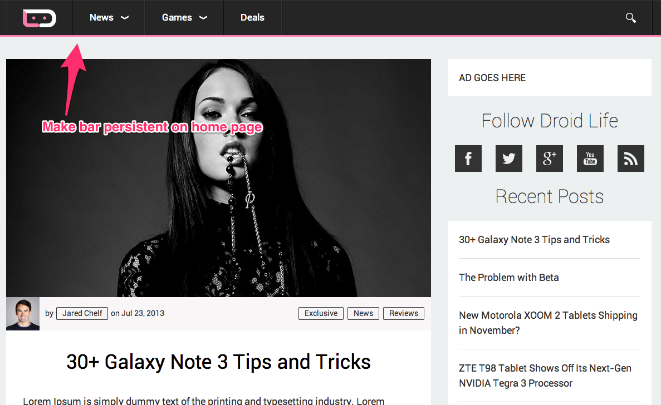Select the Exclusive category tag
Viewport: 661px width, 405px height.
[321, 313]
